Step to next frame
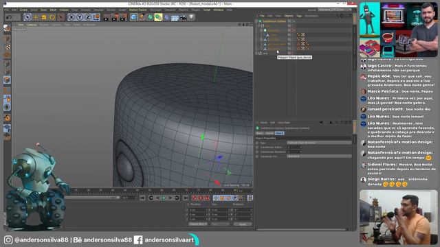This screenshot has height=247, width=440. click(x=170, y=198)
